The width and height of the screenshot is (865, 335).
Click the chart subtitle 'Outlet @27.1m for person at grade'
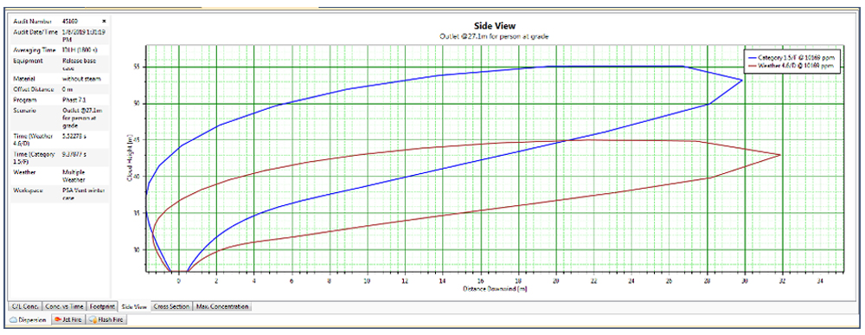[495, 35]
